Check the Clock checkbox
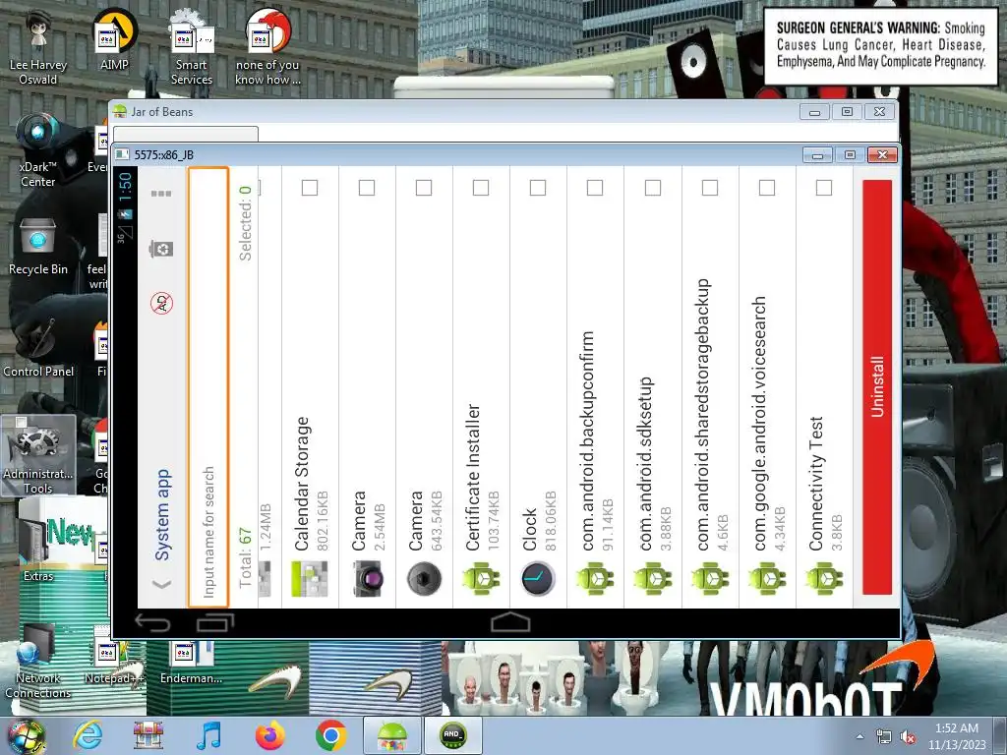This screenshot has width=1007, height=755. (538, 188)
